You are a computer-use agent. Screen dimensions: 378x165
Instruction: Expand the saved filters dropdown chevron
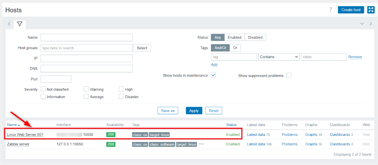(x=362, y=24)
